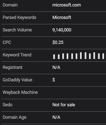Click the Keyword Trend label
106x125 pixels.
(17, 55)
